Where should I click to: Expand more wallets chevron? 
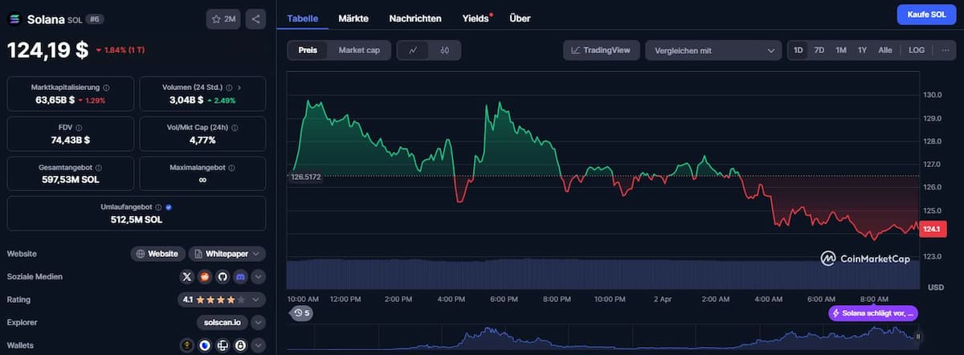pos(259,345)
